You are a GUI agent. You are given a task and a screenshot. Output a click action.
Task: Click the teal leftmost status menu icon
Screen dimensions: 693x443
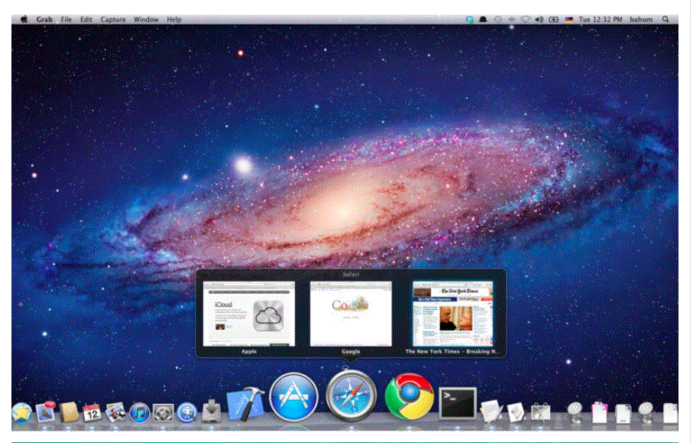469,19
